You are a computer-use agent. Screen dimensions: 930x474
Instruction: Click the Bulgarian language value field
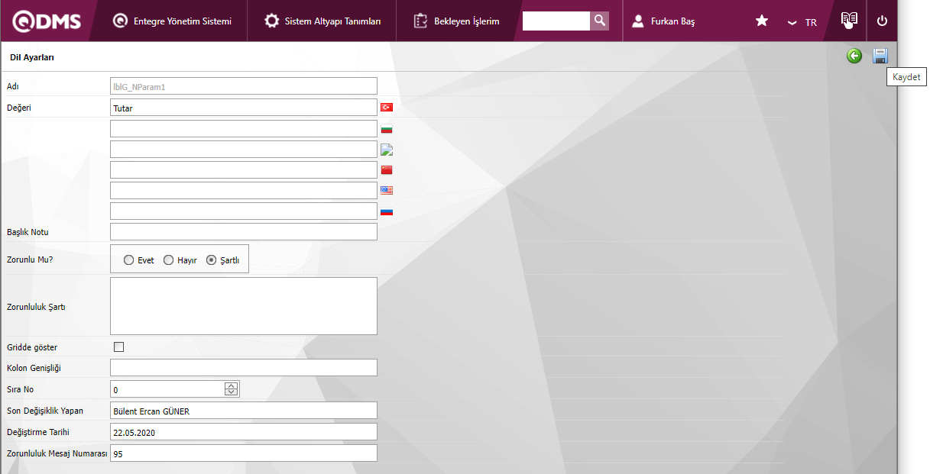coord(244,128)
